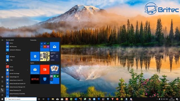Open Task View on the taskbar
This screenshot has width=180, height=101.
tap(44, 99)
